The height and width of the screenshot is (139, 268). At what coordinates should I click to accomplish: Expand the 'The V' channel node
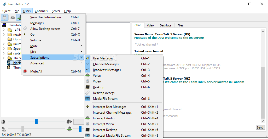(x=4, y=58)
